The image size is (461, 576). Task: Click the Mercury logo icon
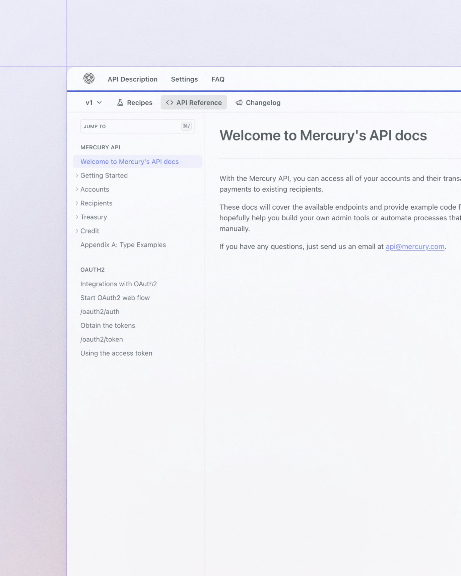[89, 78]
